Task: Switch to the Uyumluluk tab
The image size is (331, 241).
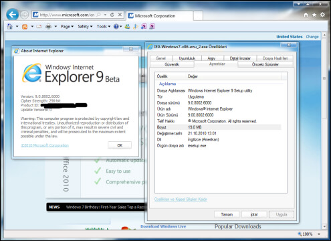Action: (x=187, y=58)
